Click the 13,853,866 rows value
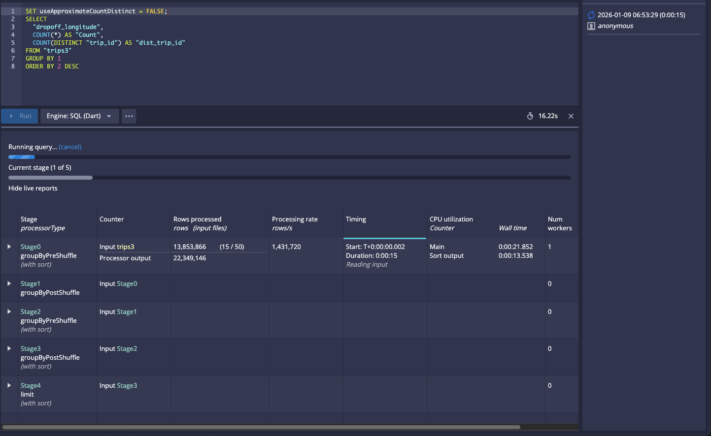The width and height of the screenshot is (711, 436). coord(190,247)
